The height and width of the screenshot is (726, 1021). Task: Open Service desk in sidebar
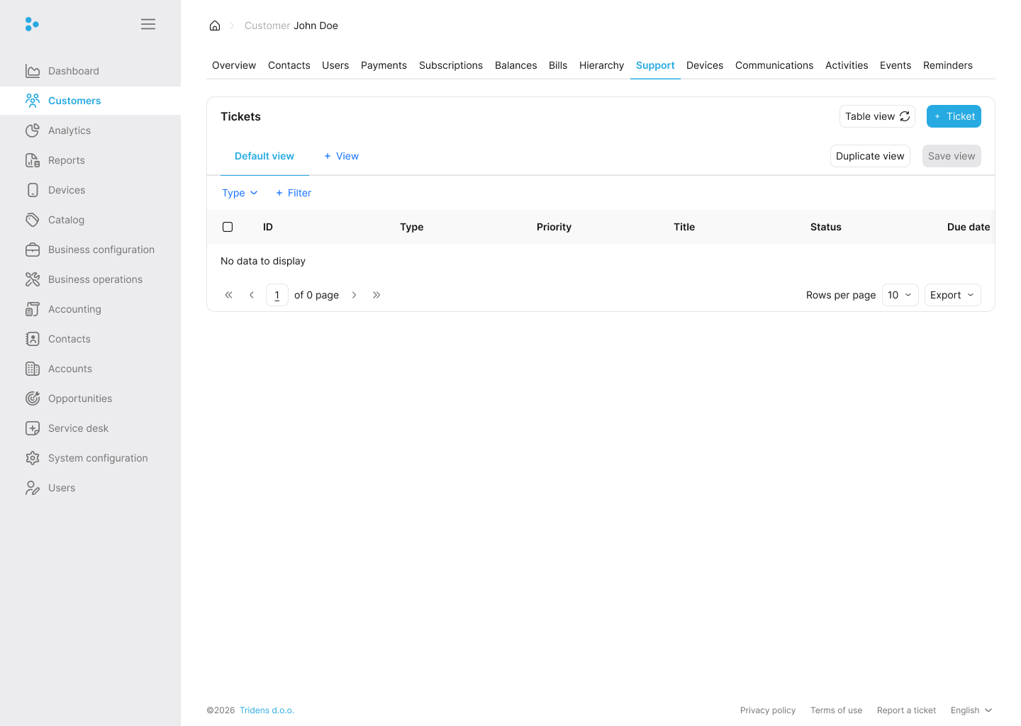pyautogui.click(x=78, y=428)
